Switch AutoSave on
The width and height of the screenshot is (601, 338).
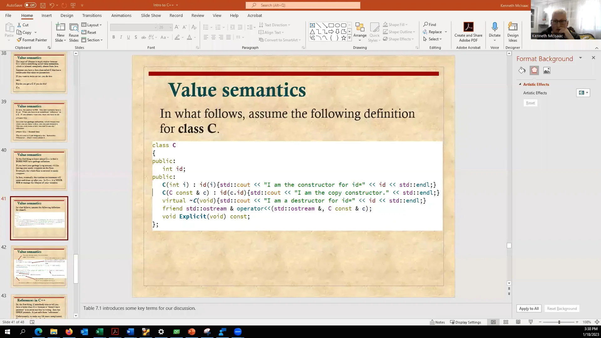pyautogui.click(x=30, y=5)
